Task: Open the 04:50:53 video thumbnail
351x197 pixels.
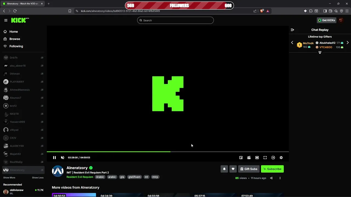Action: pyautogui.click(x=74, y=195)
